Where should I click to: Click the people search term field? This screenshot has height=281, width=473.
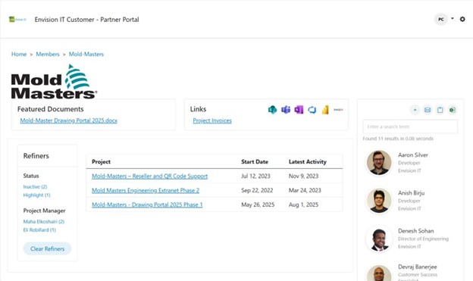pos(410,126)
